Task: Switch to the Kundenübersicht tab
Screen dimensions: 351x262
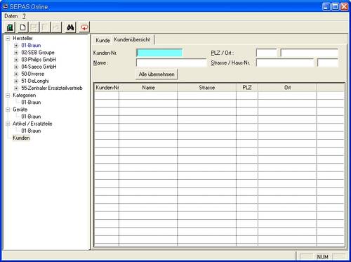Action: click(132, 40)
